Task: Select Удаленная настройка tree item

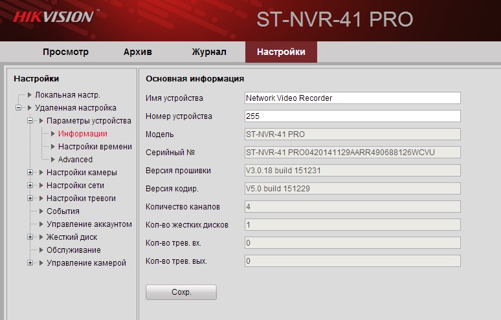Action: [76, 108]
